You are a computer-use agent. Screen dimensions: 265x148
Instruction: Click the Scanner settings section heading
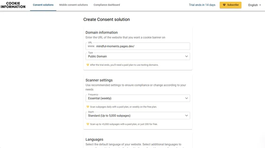pos(99,80)
